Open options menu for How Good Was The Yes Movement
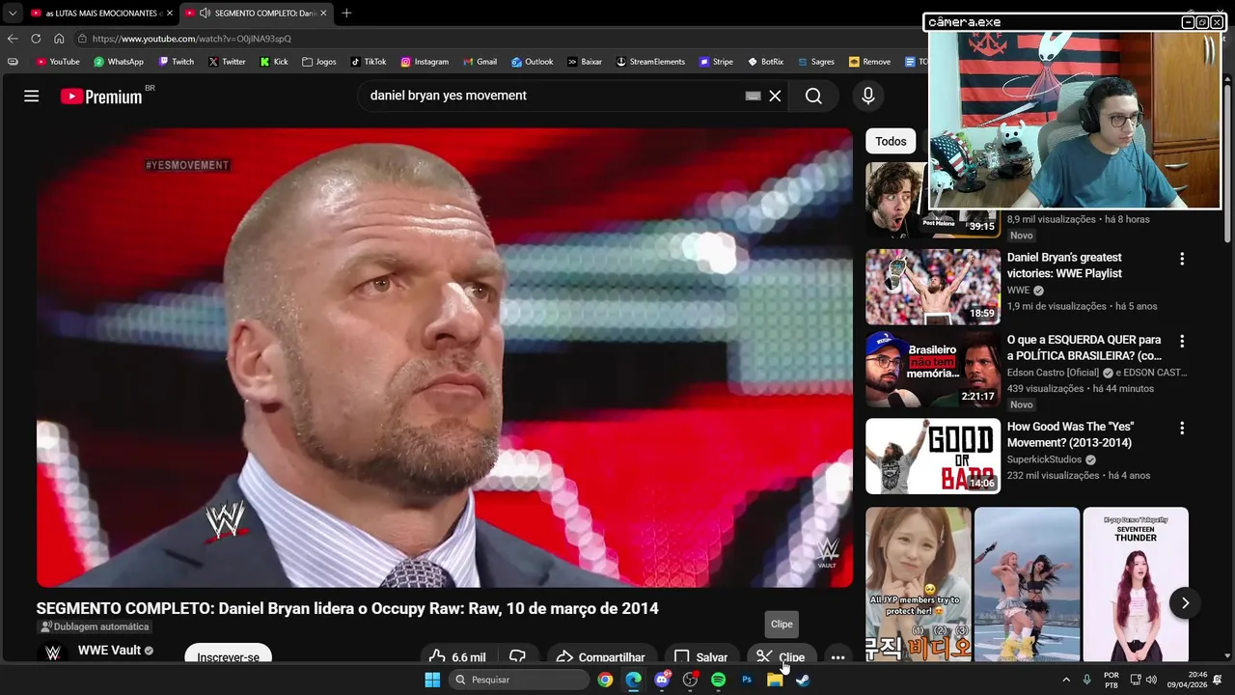The height and width of the screenshot is (695, 1235). 1181,428
